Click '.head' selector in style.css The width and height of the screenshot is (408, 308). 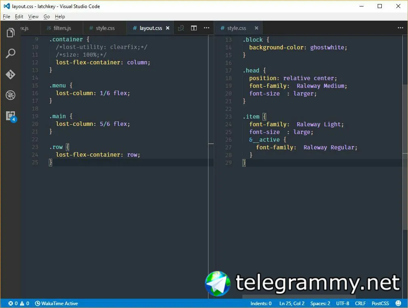tap(251, 70)
